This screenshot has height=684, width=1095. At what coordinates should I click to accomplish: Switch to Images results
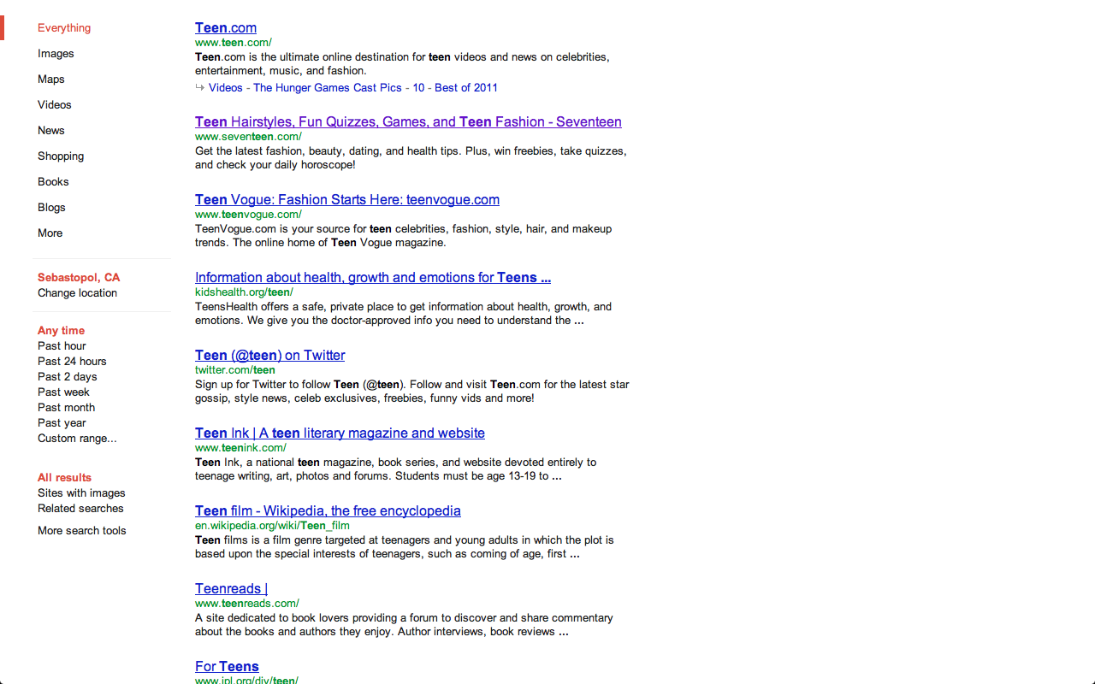[x=56, y=54]
